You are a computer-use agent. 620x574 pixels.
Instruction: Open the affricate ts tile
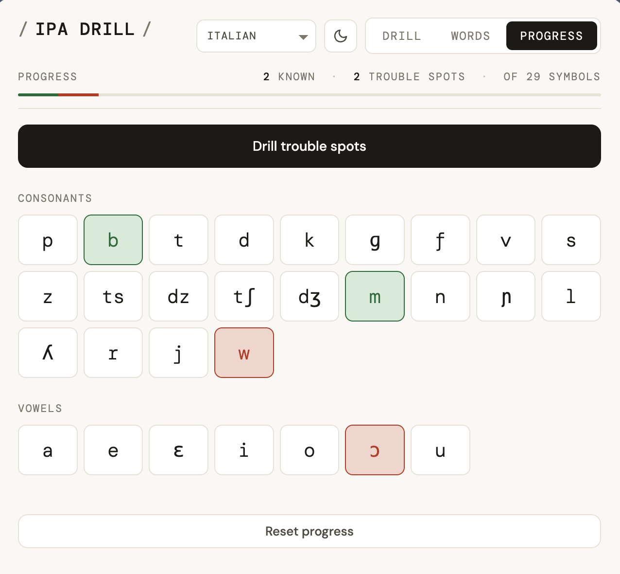point(113,296)
